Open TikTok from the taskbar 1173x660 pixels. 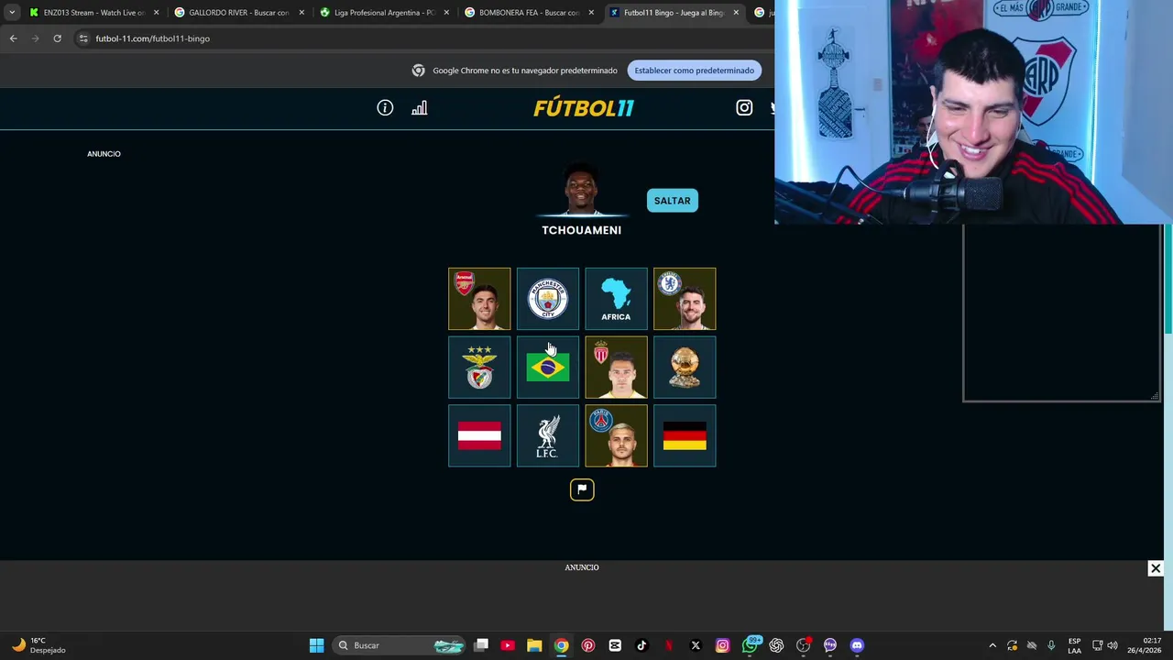(641, 645)
